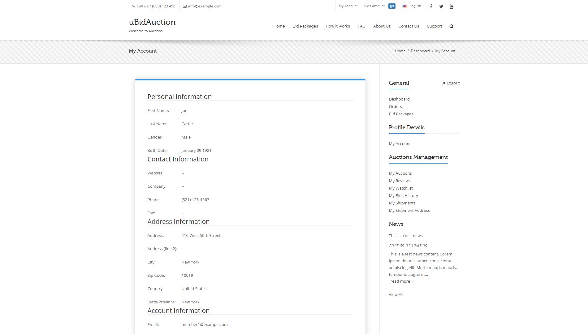The height and width of the screenshot is (334, 588).
Task: Click Dashboard in the breadcrumb trail
Action: [420, 51]
